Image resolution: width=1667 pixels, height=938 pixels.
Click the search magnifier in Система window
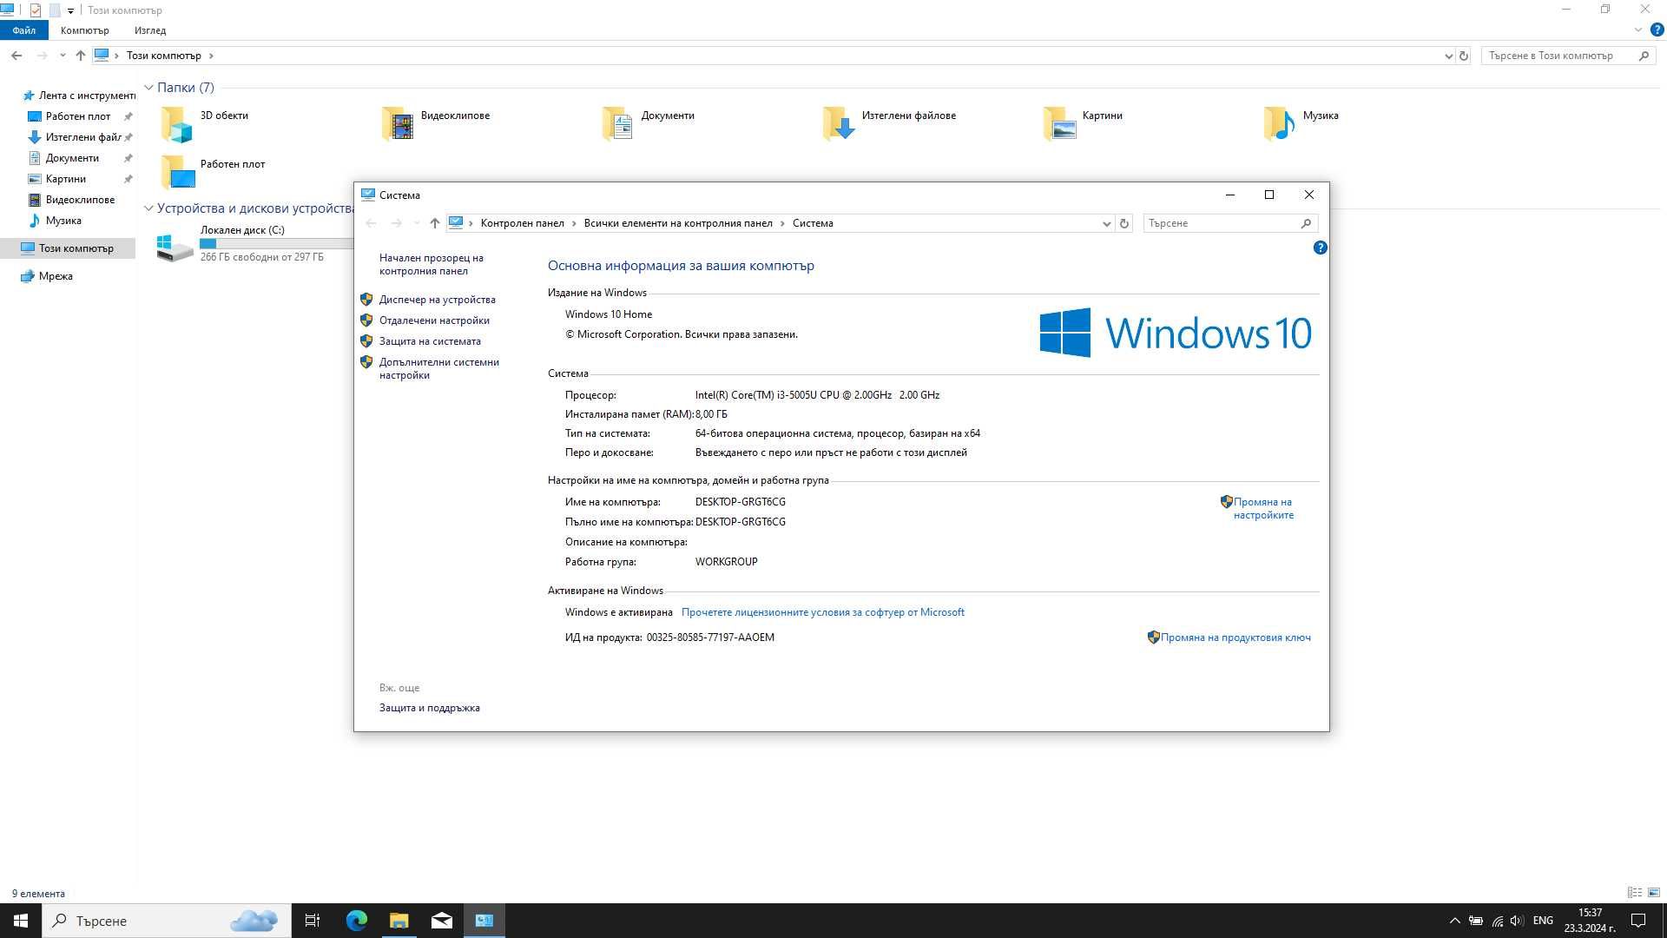pyautogui.click(x=1306, y=223)
